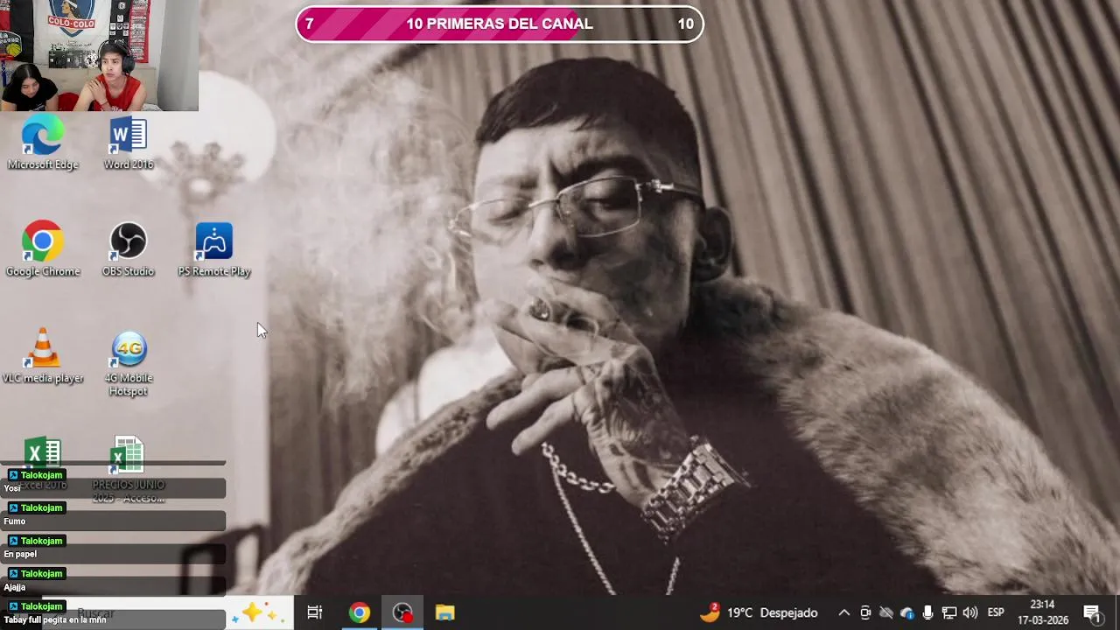Click the webcam overlay thumbnail
The width and height of the screenshot is (1120, 630).
pos(99,55)
